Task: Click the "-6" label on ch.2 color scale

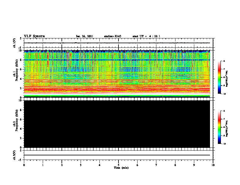Action: [x=224, y=111]
